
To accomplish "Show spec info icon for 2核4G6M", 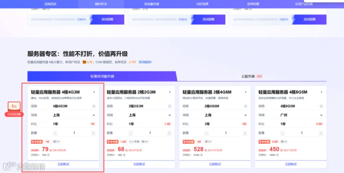I will (245, 106).
